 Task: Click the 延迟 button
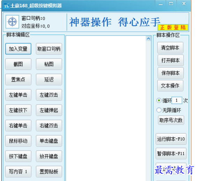(49, 80)
